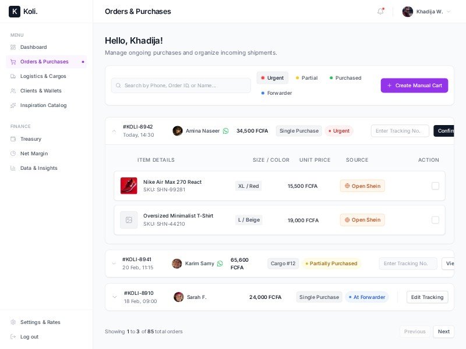
Task: Select the green Purchased filter dot
Action: [331, 78]
